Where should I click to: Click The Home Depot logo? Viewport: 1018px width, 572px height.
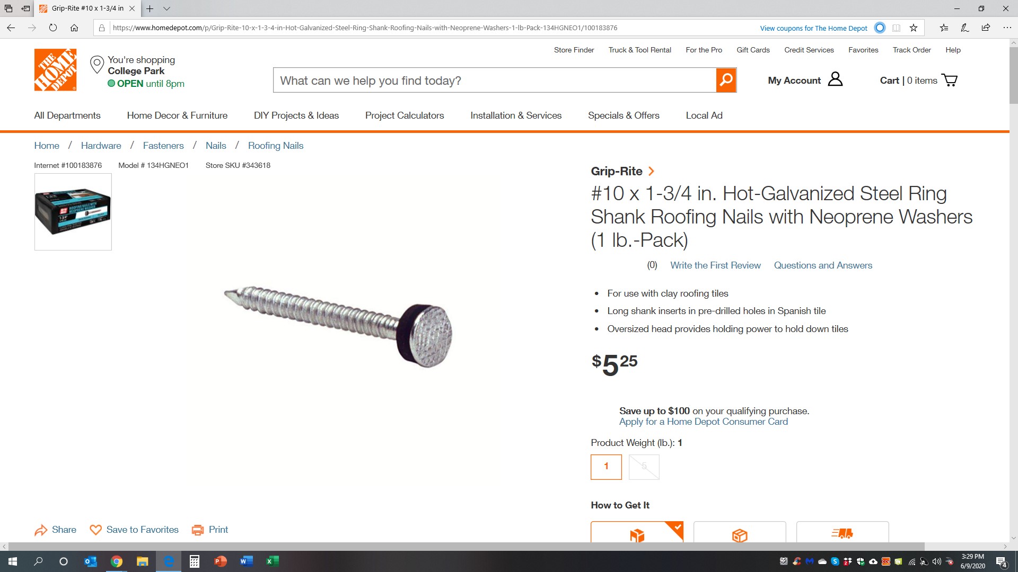(x=55, y=70)
